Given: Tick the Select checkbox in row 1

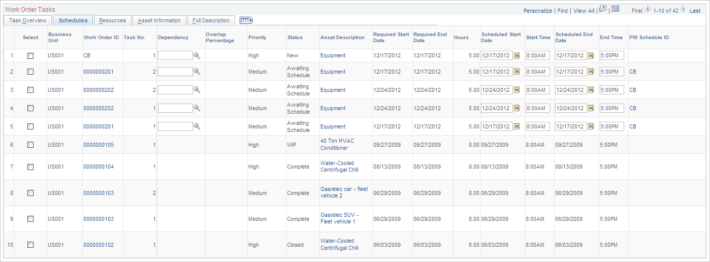Looking at the screenshot, I should click(30, 56).
